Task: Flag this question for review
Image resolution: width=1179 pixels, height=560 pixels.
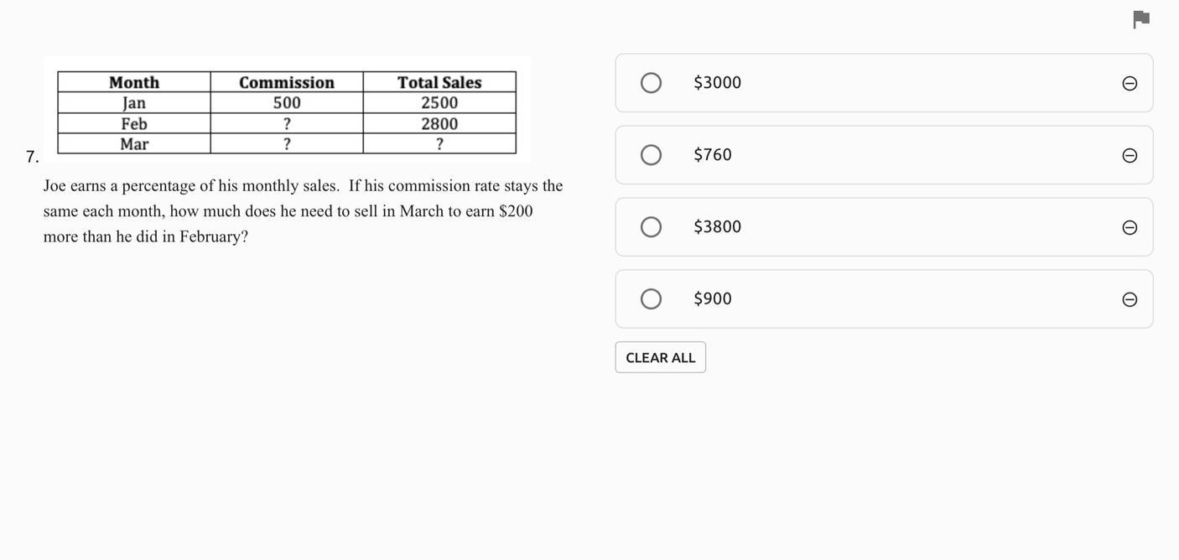Action: (x=1140, y=19)
